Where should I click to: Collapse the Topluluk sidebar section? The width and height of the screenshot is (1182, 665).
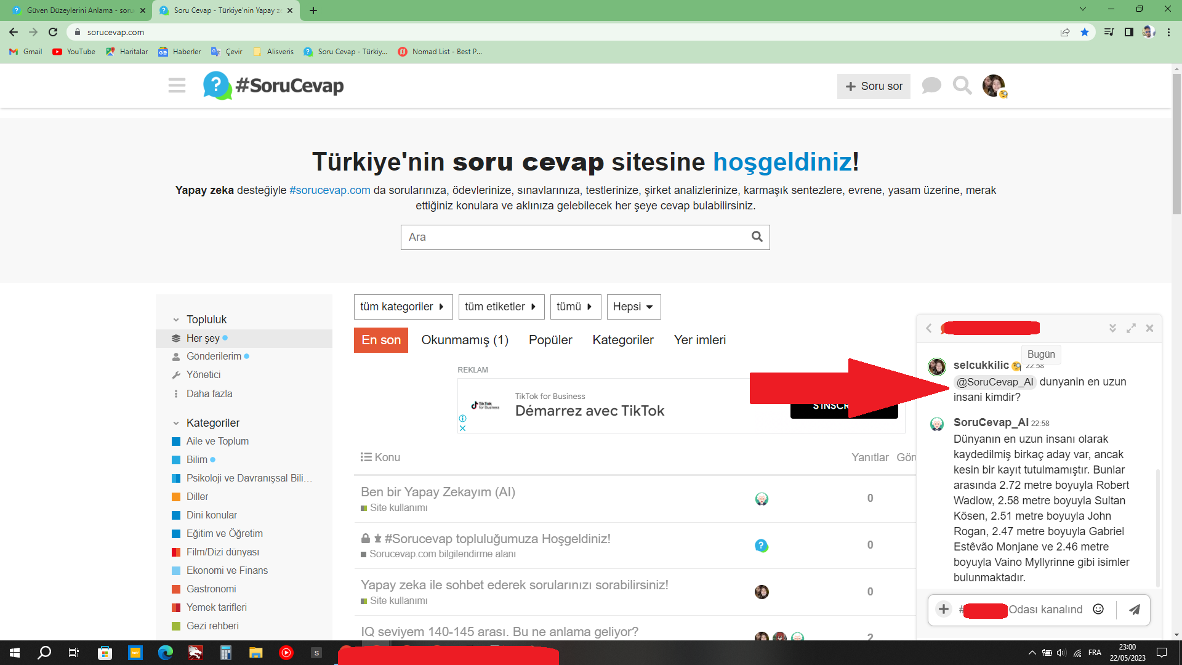point(176,320)
